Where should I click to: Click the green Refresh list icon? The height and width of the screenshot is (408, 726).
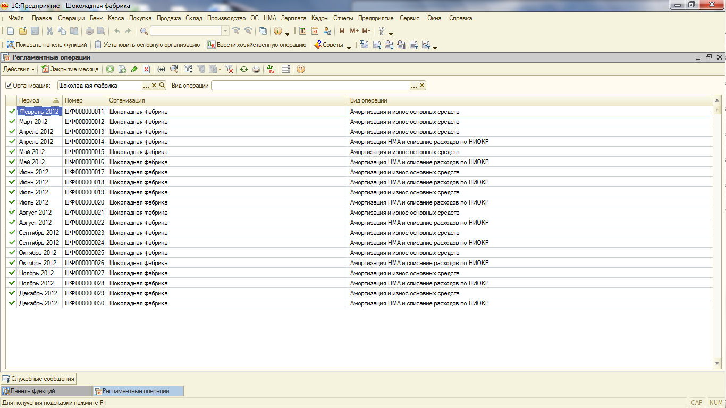coord(244,69)
